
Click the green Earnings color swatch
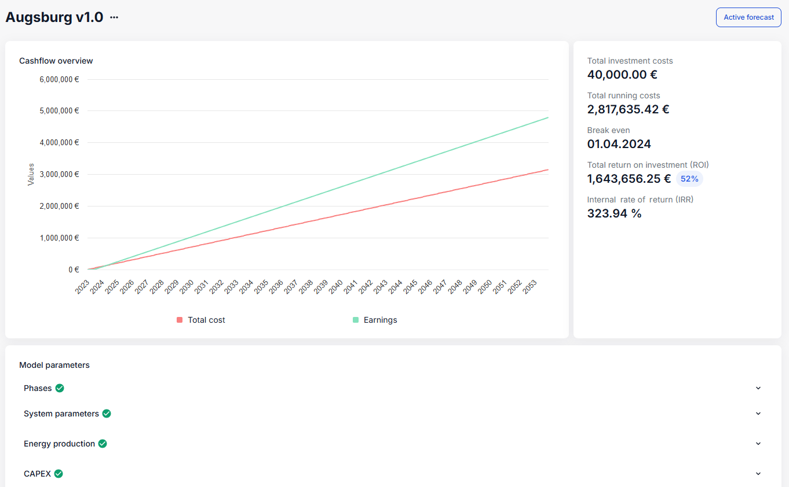[x=356, y=320]
